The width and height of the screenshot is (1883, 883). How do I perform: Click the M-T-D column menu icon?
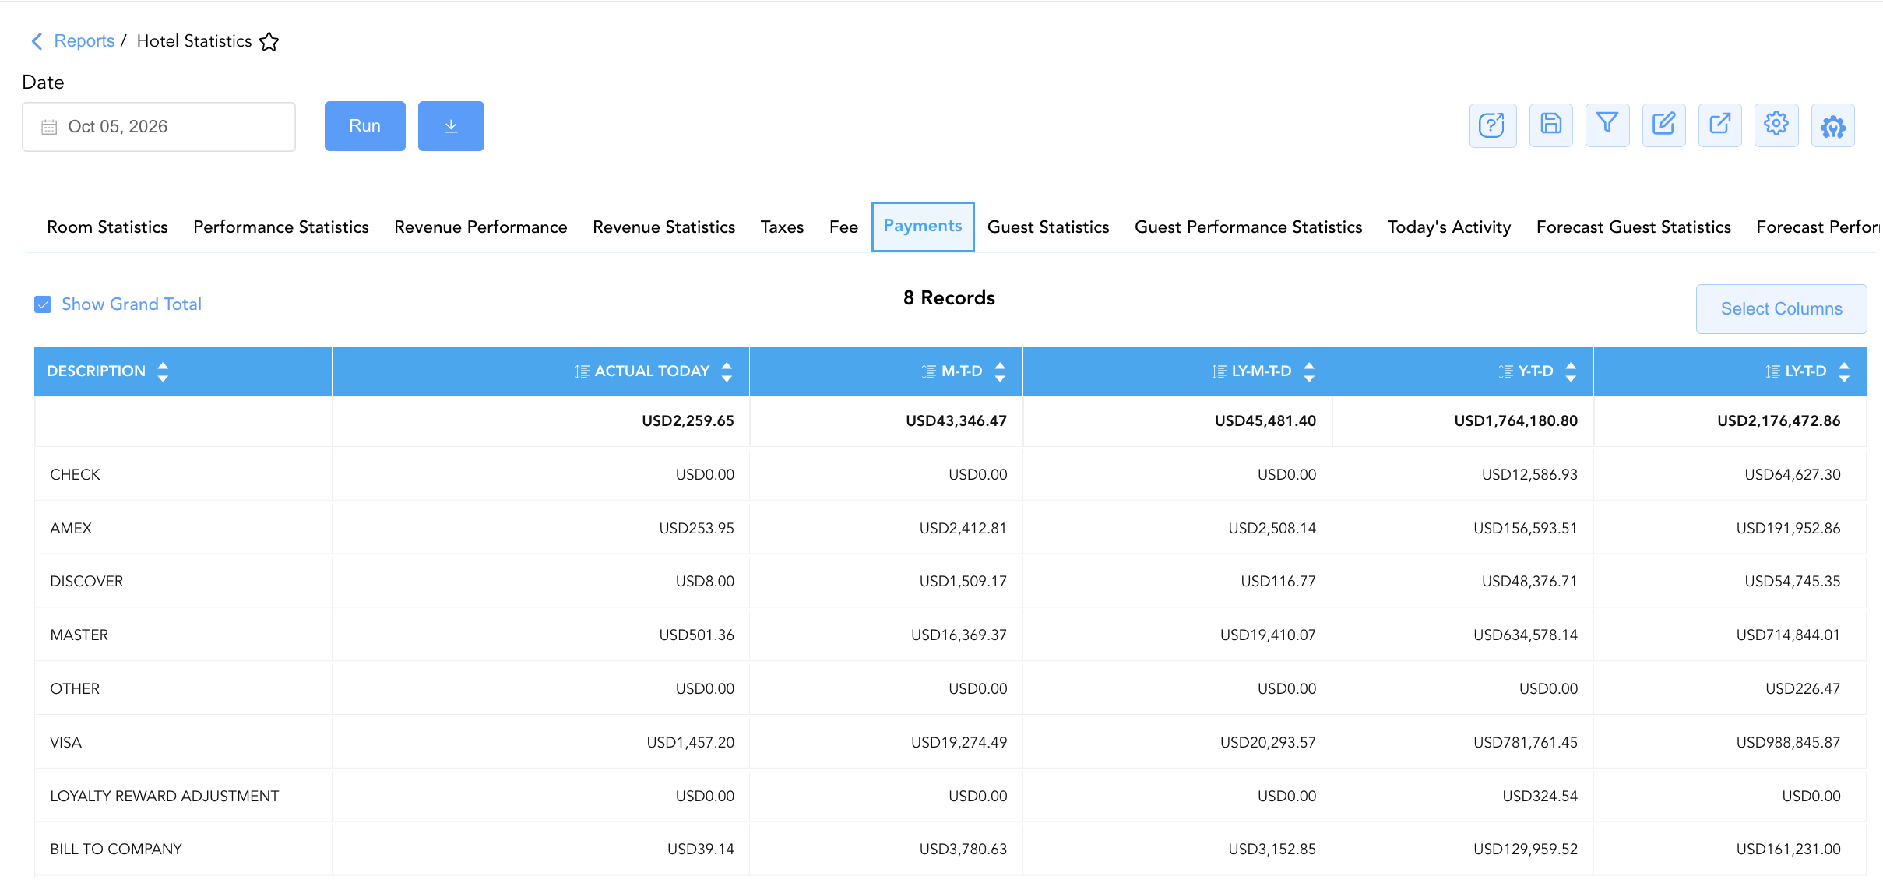[928, 371]
